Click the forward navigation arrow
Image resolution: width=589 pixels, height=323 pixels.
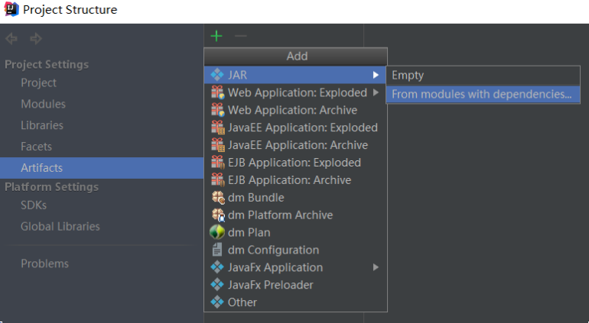coord(35,38)
